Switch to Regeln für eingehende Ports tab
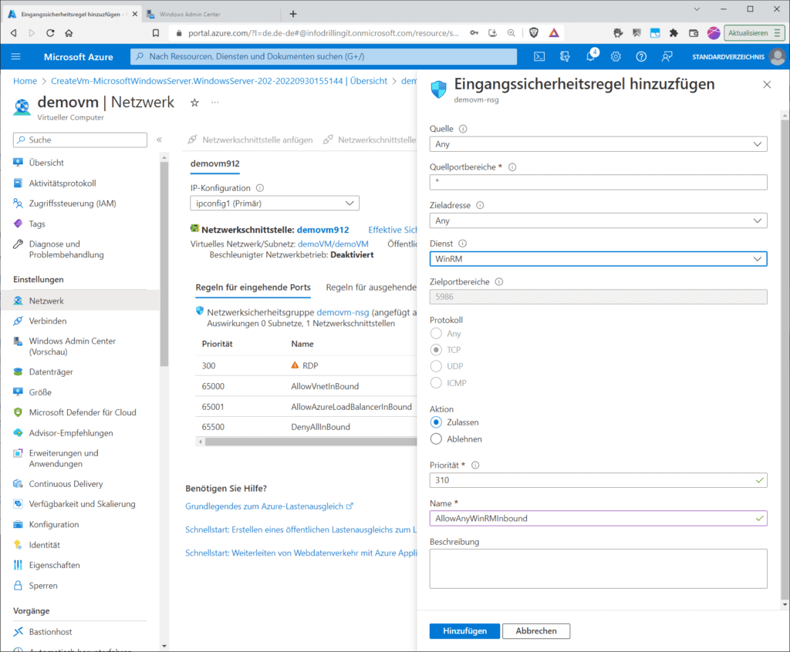790x652 pixels. coord(253,287)
